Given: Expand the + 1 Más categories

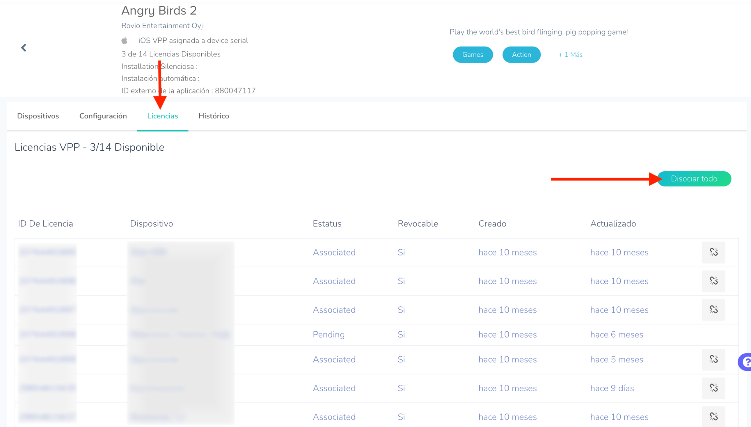Looking at the screenshot, I should click(x=570, y=55).
